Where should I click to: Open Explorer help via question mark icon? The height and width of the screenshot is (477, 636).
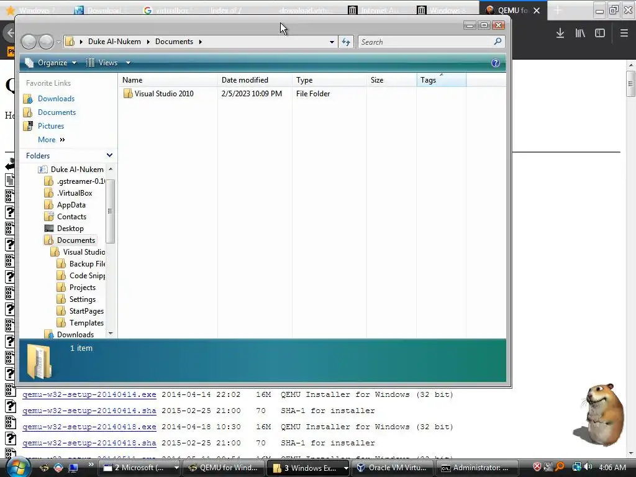point(495,63)
